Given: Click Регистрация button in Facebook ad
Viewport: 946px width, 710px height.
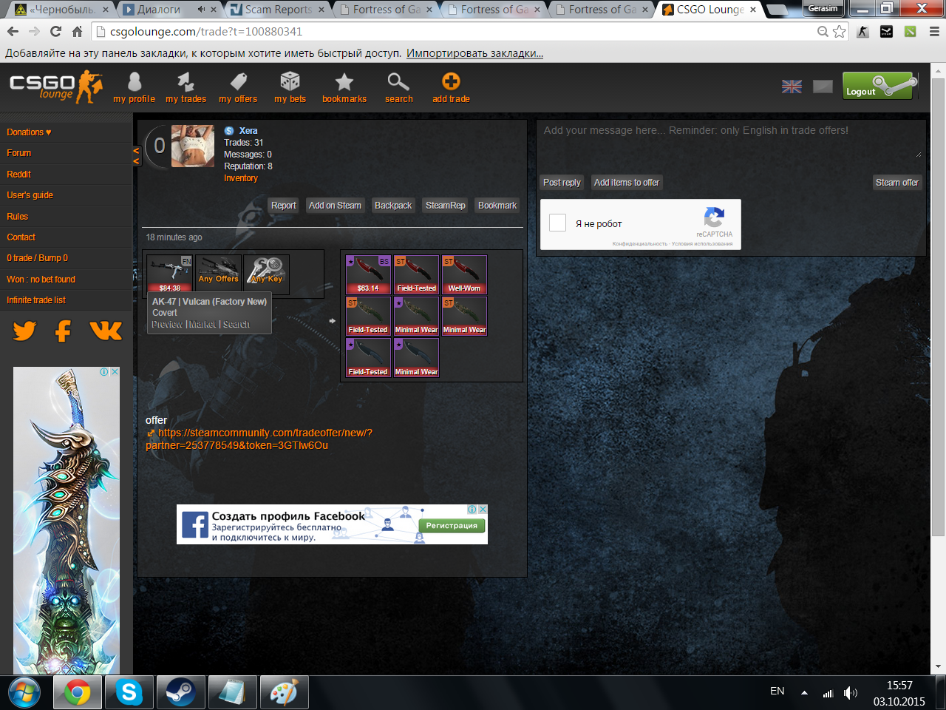Looking at the screenshot, I should 452,525.
